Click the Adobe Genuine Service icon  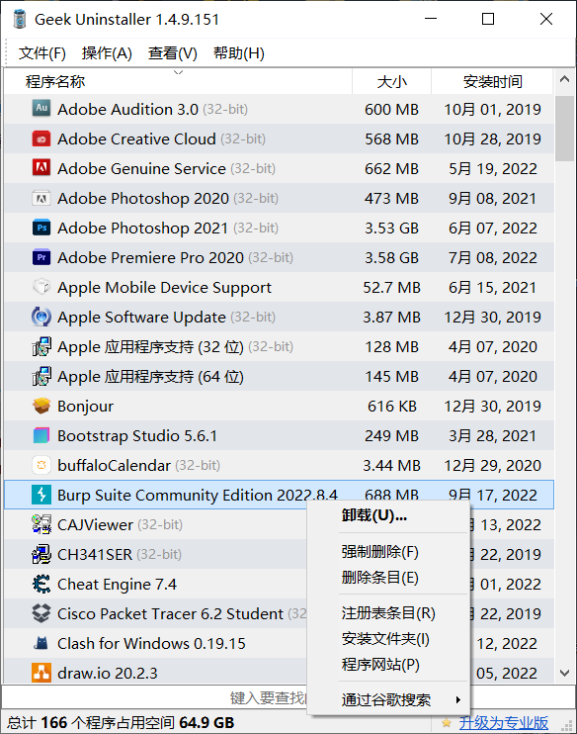point(41,168)
